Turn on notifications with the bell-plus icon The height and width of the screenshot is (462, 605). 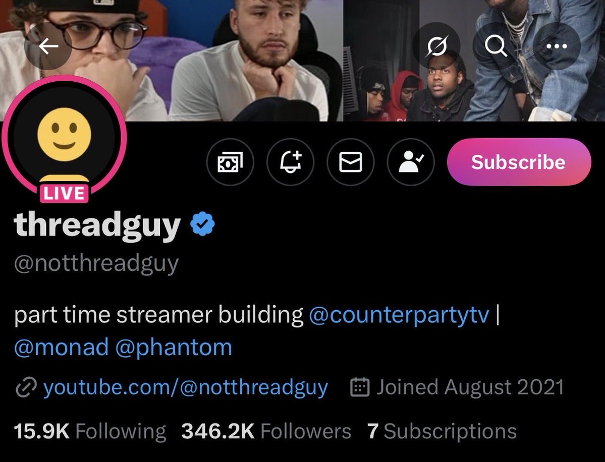291,162
